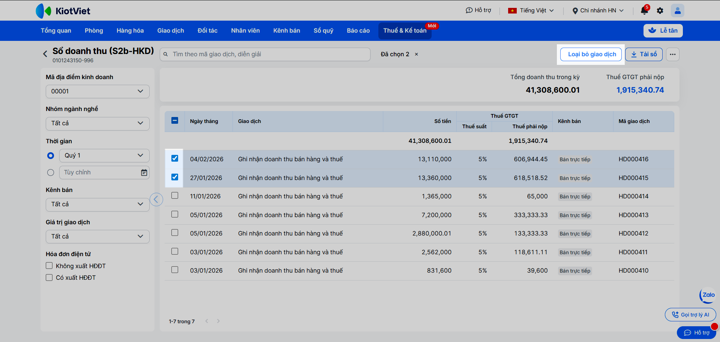The height and width of the screenshot is (342, 720).
Task: Open the calendar date picker icon
Action: (x=144, y=172)
